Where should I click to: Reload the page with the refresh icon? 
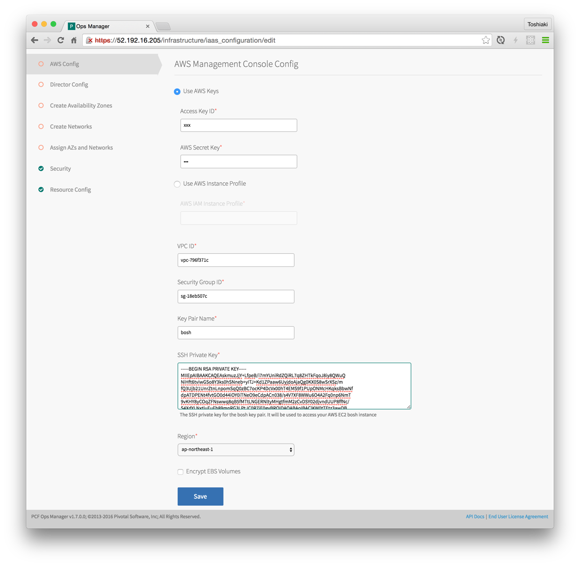point(61,40)
